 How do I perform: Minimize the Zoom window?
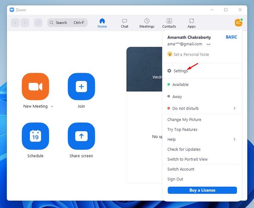pyautogui.click(x=212, y=10)
